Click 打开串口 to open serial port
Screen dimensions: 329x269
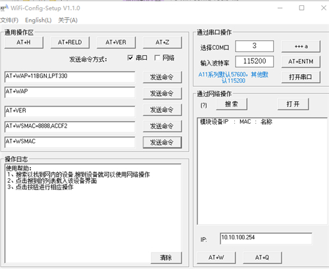coord(301,77)
